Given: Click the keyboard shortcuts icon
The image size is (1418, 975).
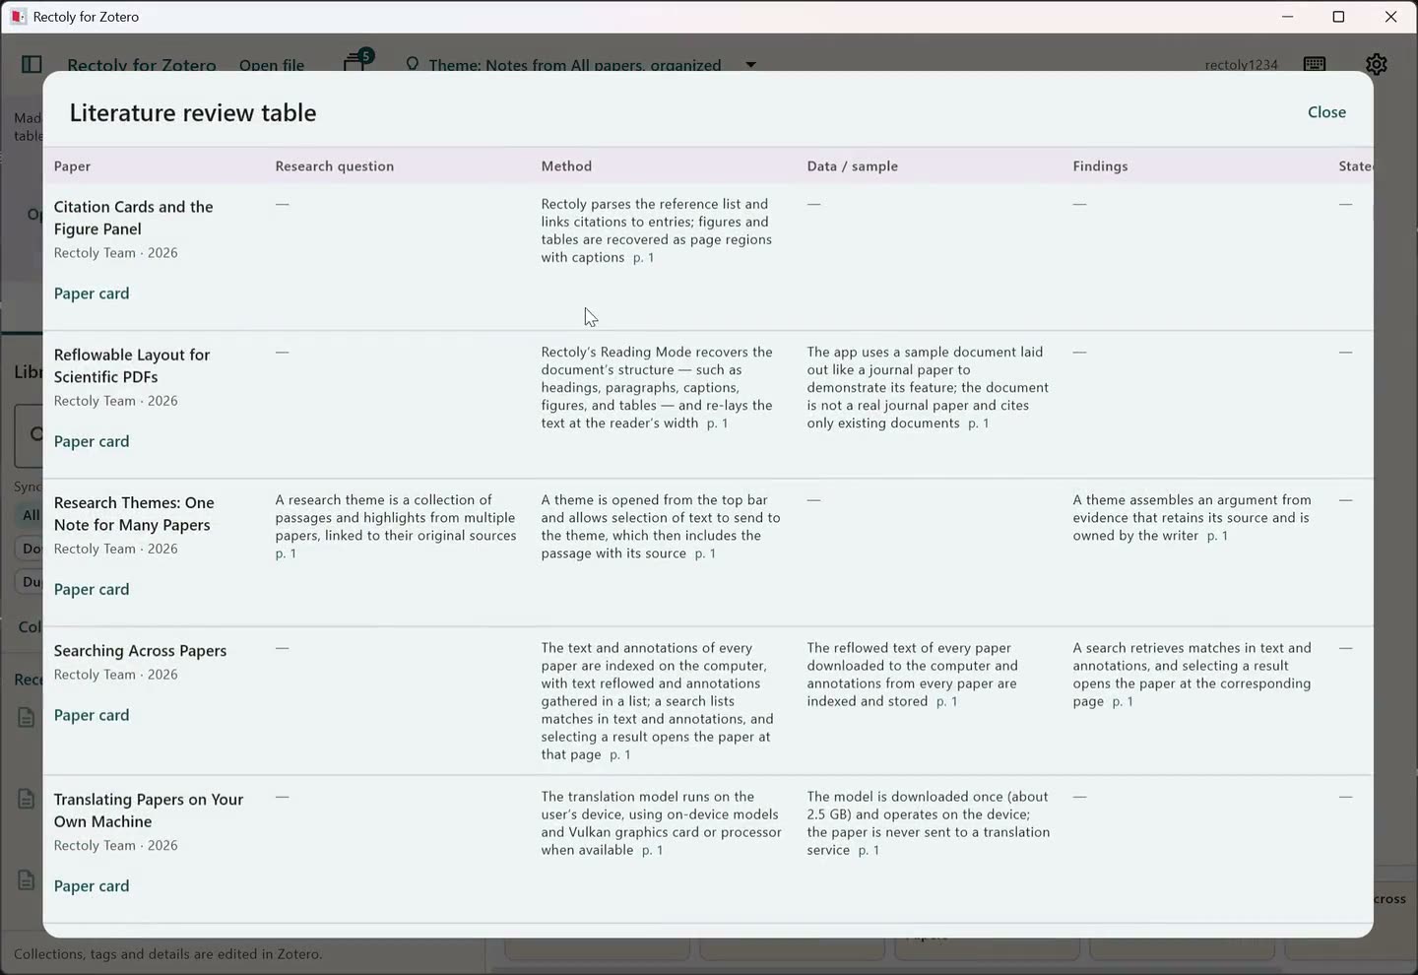Looking at the screenshot, I should [1315, 64].
